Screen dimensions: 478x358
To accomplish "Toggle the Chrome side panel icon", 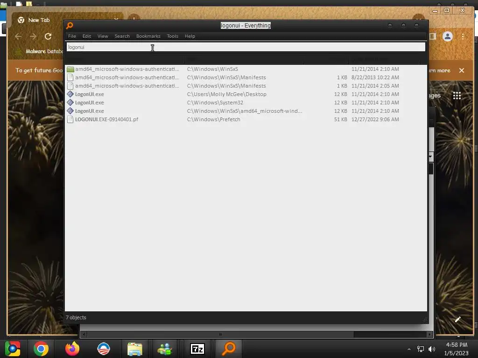I will pyautogui.click(x=432, y=36).
